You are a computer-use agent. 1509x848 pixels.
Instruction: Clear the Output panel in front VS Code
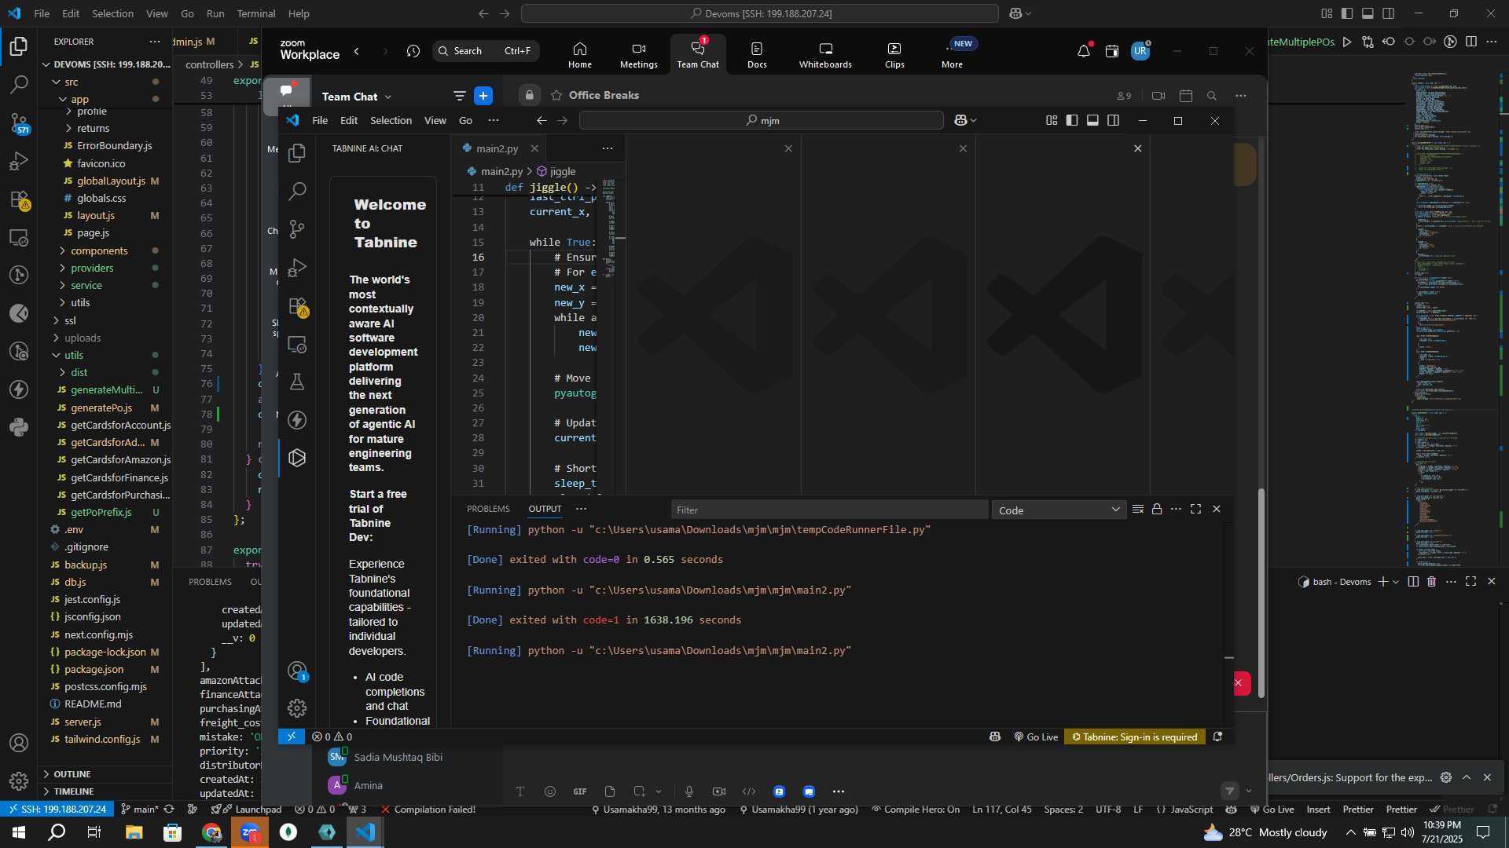click(x=1137, y=510)
